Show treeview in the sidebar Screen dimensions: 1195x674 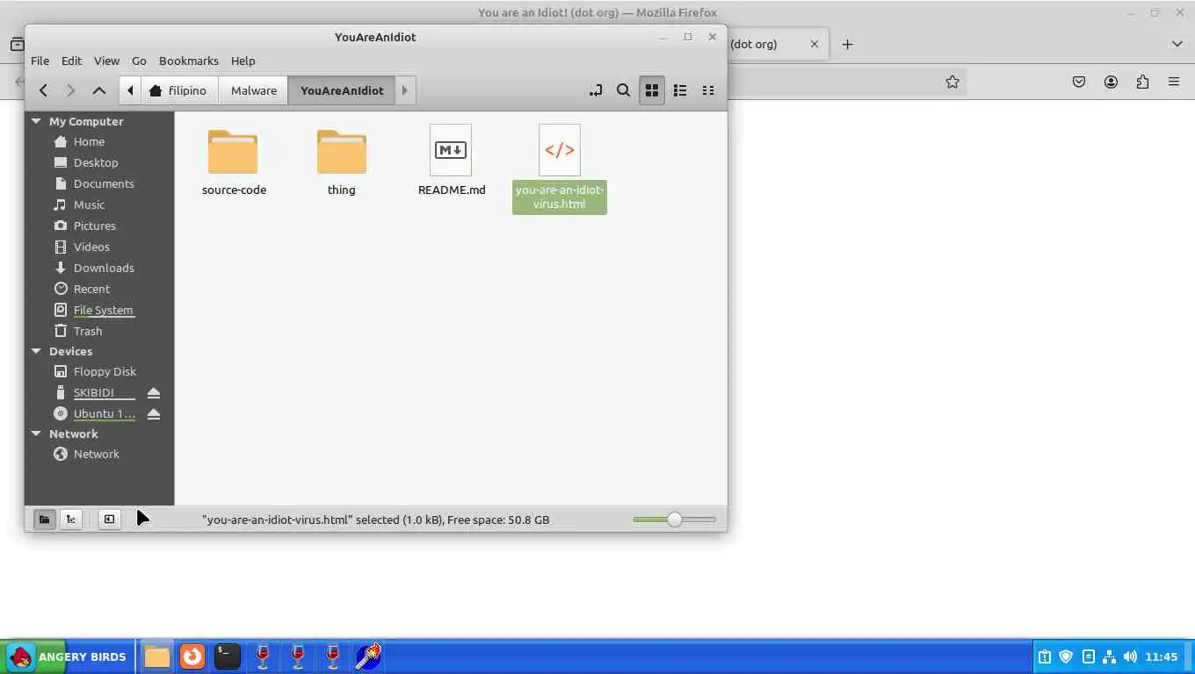tap(71, 520)
